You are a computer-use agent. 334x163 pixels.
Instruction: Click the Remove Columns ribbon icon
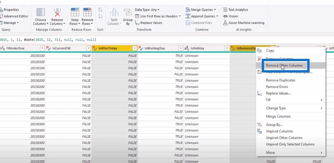click(57, 13)
